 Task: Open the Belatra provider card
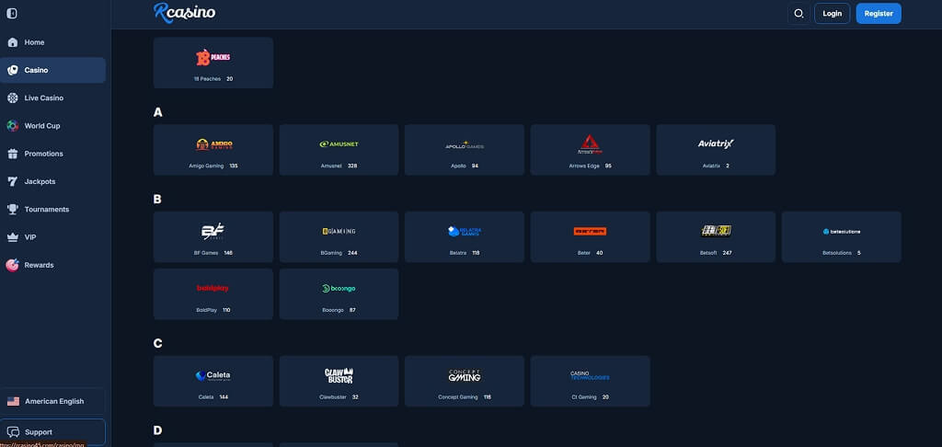(465, 236)
